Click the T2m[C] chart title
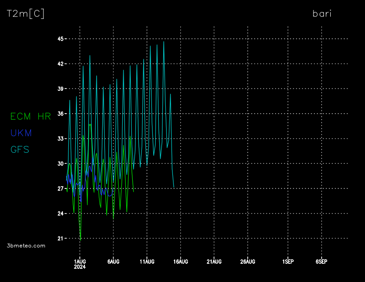 point(26,14)
